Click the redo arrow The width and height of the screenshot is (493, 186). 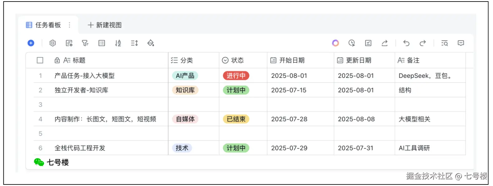[x=423, y=43]
